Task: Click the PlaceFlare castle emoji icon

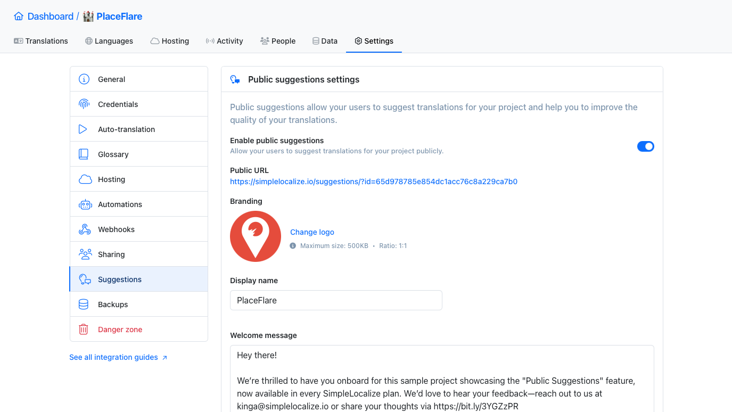Action: click(x=88, y=17)
